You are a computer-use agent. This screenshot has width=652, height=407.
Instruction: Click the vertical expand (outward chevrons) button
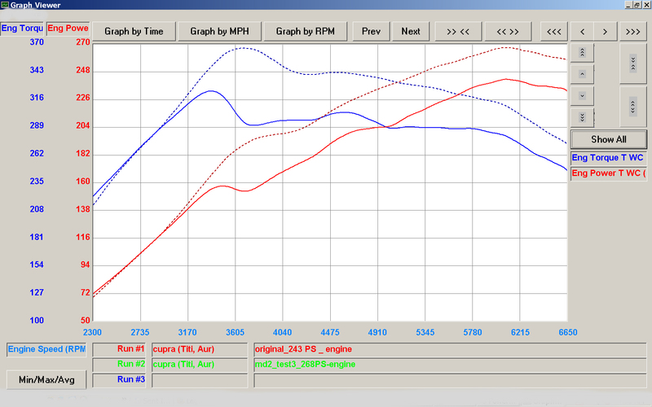coord(633,107)
